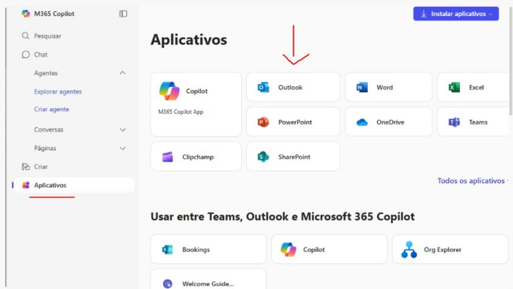Click the large Copilot app icon
513x289 pixels.
click(169, 91)
